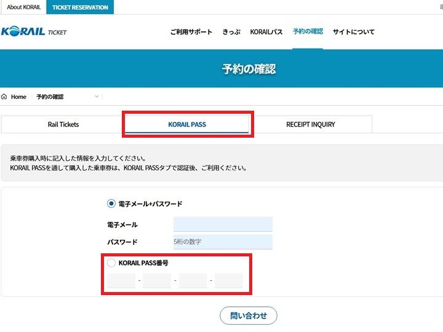The image size is (443, 332).
Task: Select the KORAIL PASS番号 radio button
Action: point(111,263)
